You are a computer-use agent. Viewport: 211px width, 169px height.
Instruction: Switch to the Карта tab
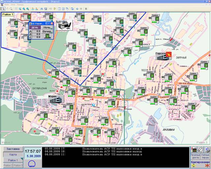13,154
